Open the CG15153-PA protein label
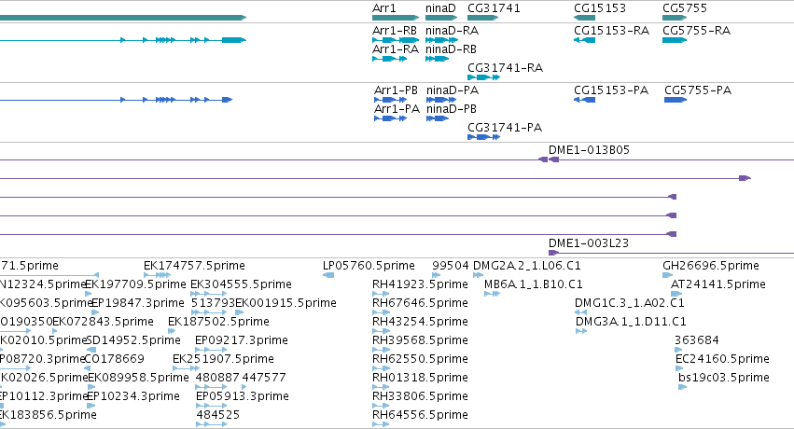794x429 pixels. (x=611, y=90)
